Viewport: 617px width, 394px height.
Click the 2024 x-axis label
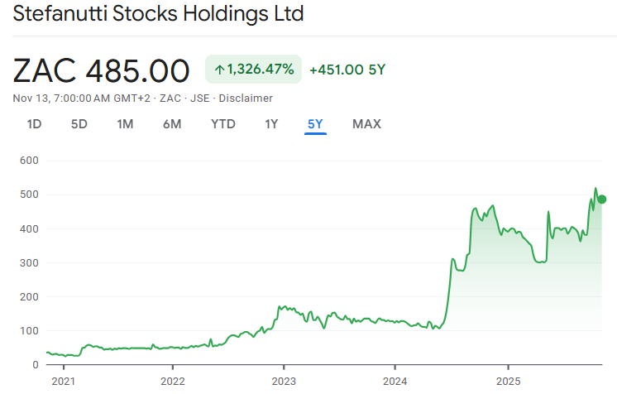(395, 382)
